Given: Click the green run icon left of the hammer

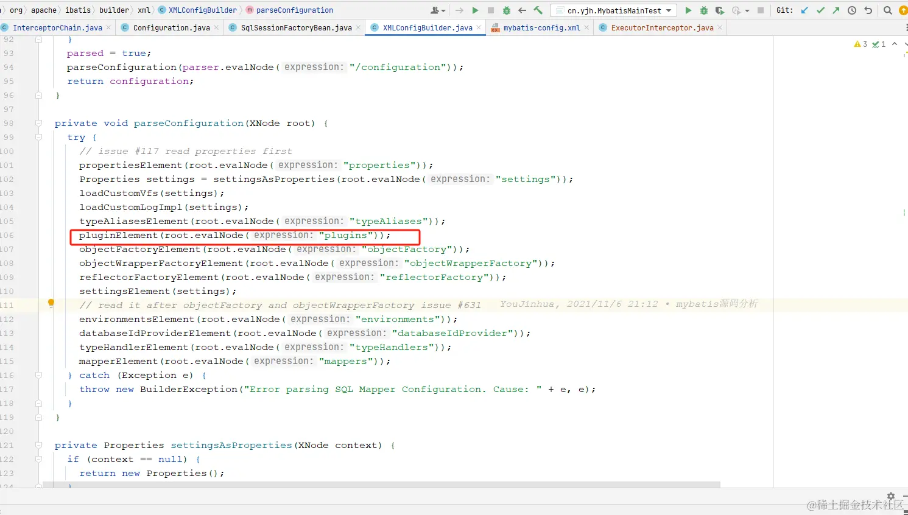Looking at the screenshot, I should coord(475,10).
